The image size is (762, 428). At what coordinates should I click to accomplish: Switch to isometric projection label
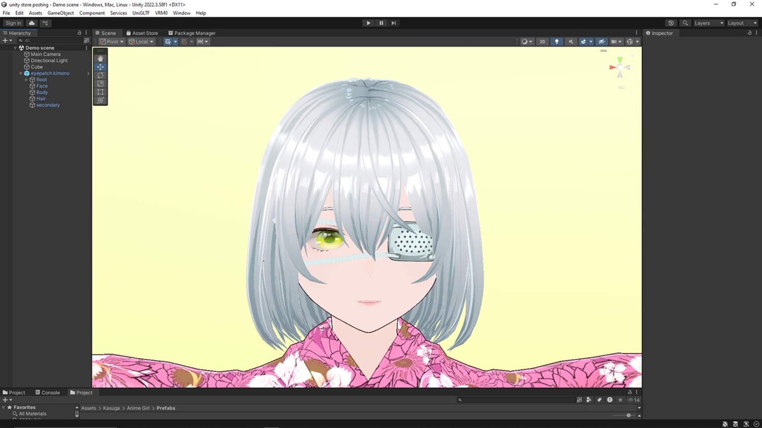click(621, 88)
